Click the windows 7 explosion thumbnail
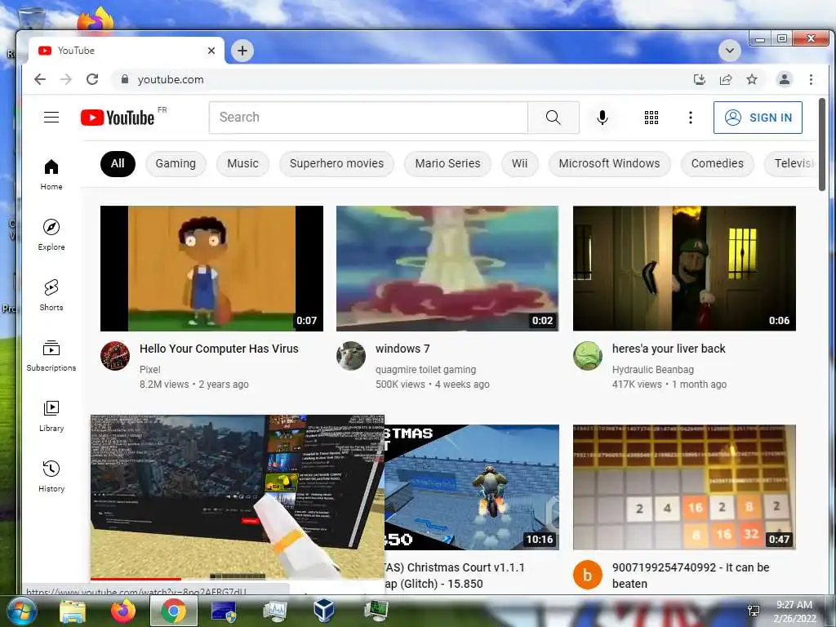Image resolution: width=836 pixels, height=627 pixels. point(447,268)
